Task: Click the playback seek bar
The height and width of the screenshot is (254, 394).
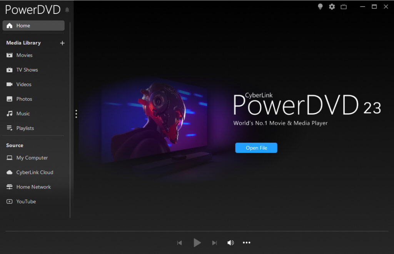Action: coord(197,231)
